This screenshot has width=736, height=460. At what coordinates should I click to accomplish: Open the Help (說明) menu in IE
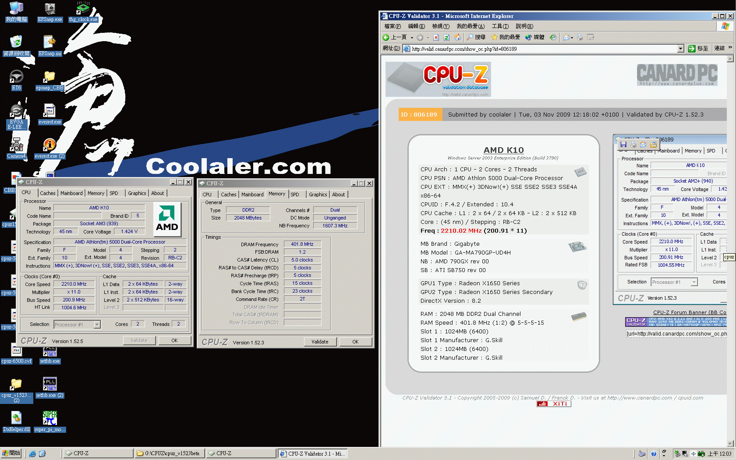(524, 26)
